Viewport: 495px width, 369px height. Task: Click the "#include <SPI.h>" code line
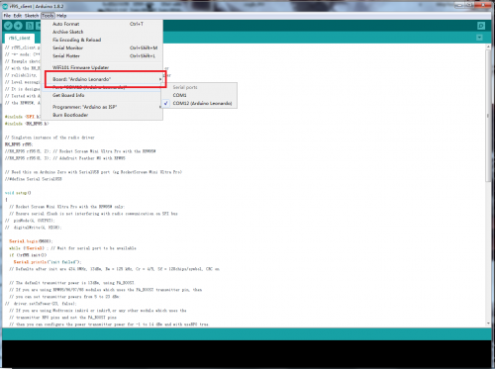click(23, 117)
